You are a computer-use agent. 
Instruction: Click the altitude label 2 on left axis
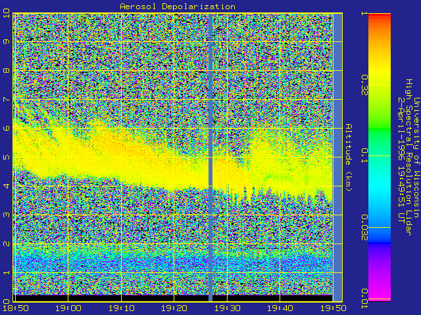(x=7, y=243)
